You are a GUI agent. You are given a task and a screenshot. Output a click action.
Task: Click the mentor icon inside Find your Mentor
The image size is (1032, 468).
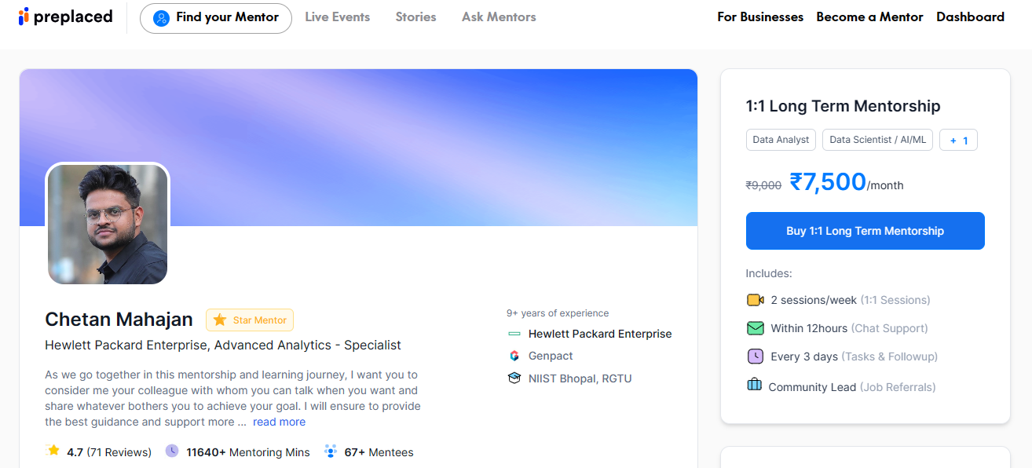click(x=161, y=17)
